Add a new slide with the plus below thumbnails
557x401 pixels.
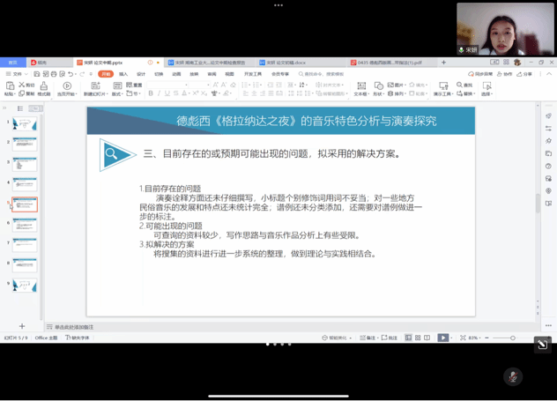point(22,326)
